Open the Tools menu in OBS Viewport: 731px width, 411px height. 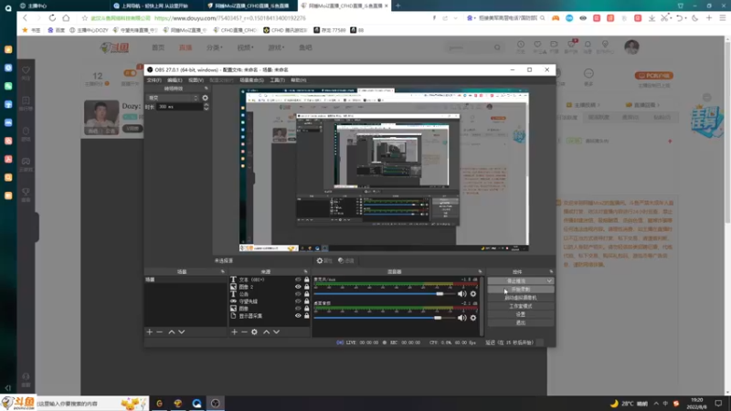pos(278,80)
